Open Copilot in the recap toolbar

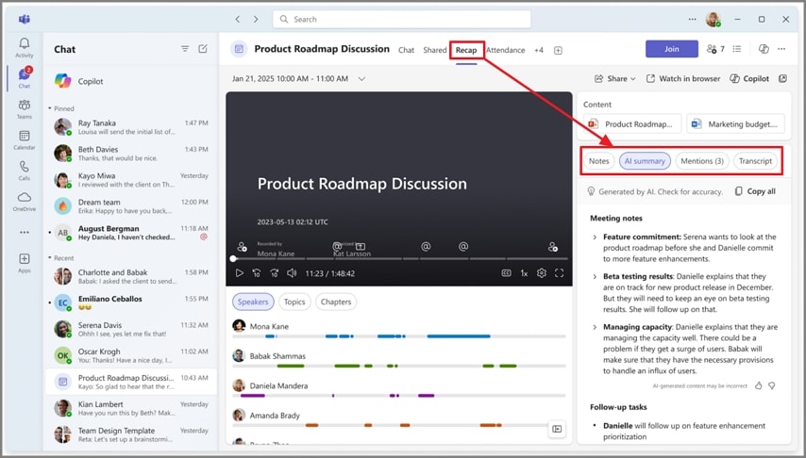[749, 78]
